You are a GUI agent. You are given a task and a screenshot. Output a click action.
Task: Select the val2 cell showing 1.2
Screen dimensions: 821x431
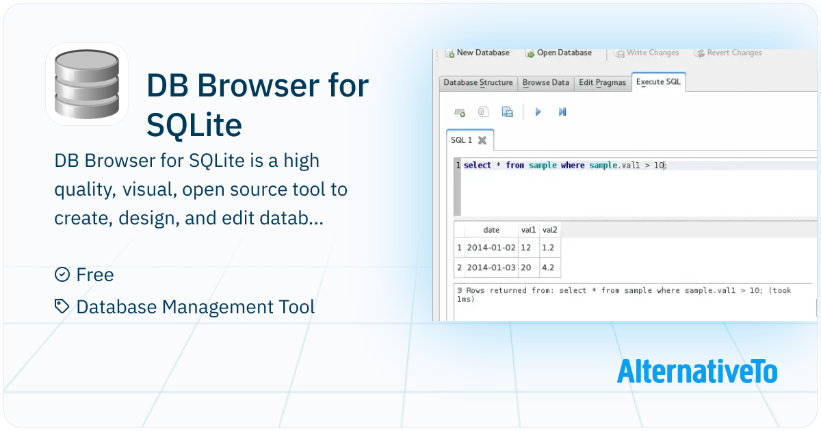tap(550, 248)
